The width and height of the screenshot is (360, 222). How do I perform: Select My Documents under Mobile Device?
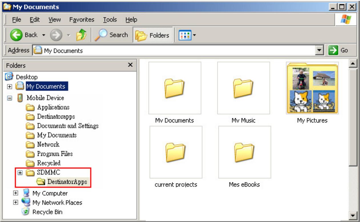click(x=56, y=135)
